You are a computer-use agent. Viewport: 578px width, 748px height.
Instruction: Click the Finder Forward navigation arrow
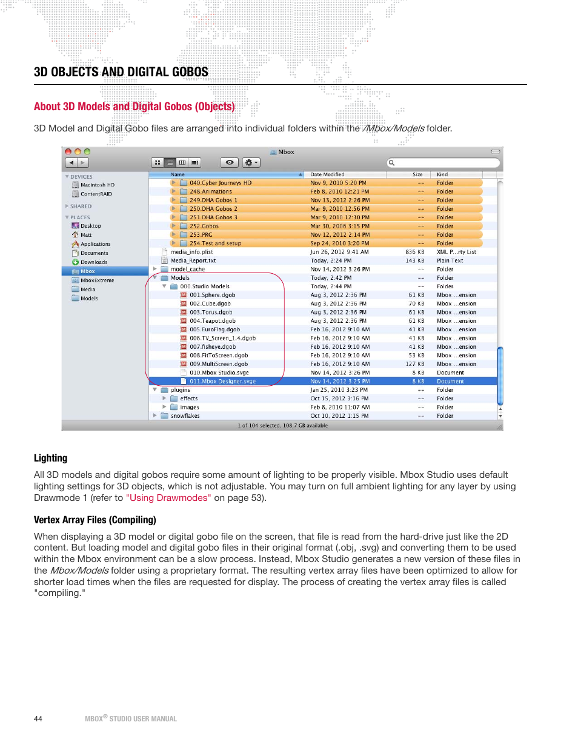click(84, 162)
